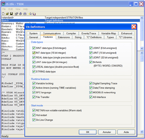Select t5vm.h in file list

click(x=71, y=20)
